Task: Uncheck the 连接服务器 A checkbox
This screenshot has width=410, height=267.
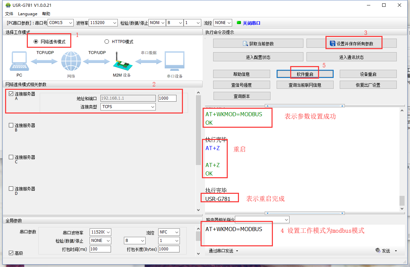Action: tap(11, 94)
